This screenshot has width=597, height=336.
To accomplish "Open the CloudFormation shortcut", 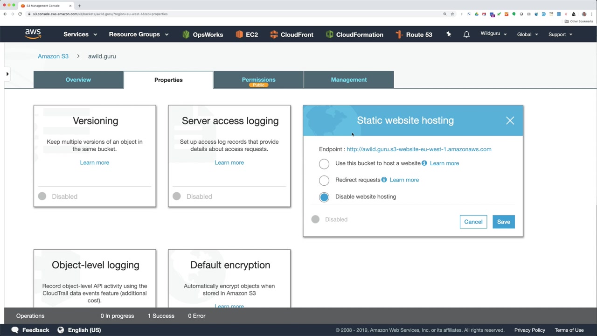I will (354, 35).
